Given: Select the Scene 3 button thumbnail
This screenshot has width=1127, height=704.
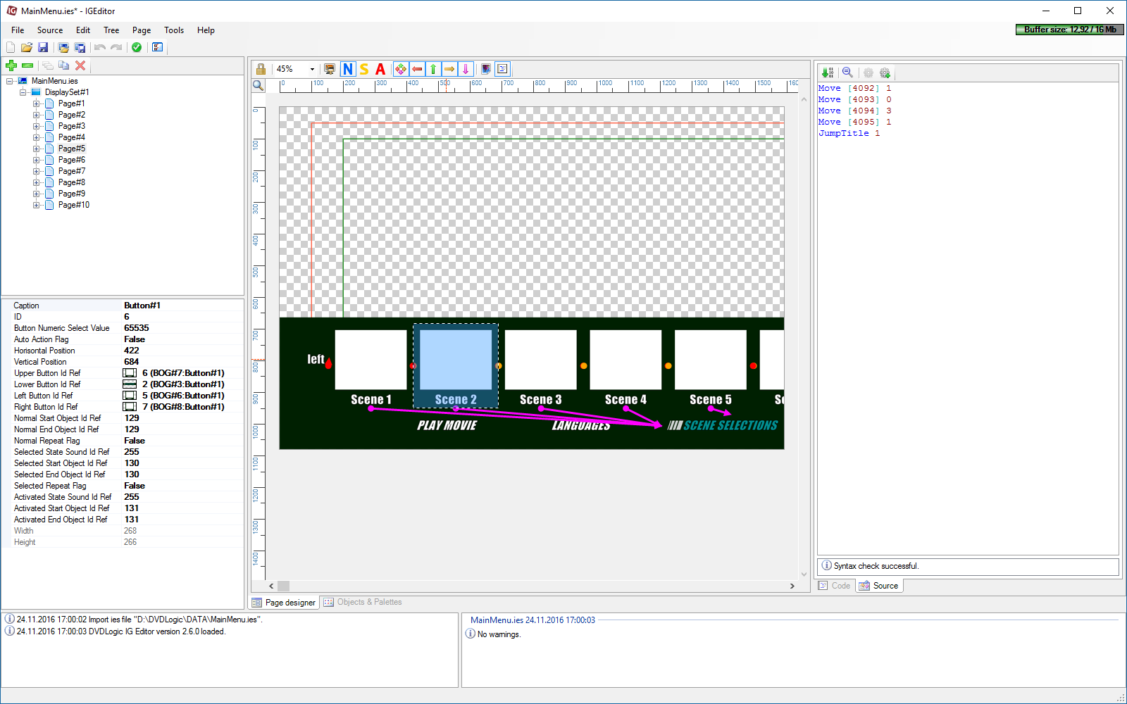Looking at the screenshot, I should pos(540,360).
